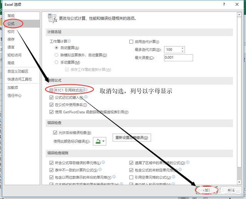
Task: Toggle 表中不一致的计算列公式 checkbox
Action: [51, 170]
